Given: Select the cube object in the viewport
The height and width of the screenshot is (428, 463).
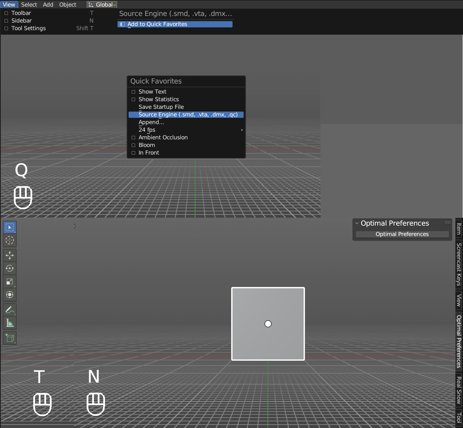Looking at the screenshot, I should [x=268, y=324].
